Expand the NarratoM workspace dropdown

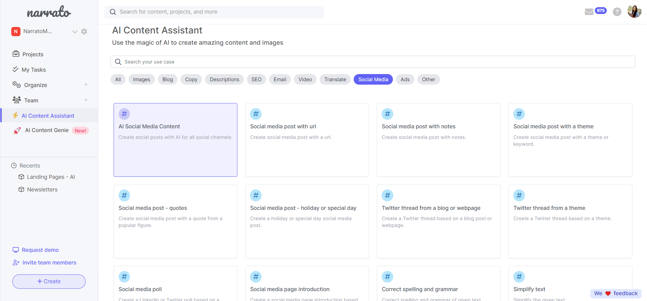point(75,32)
